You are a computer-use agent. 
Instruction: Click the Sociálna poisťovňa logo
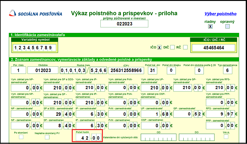pos(35,14)
